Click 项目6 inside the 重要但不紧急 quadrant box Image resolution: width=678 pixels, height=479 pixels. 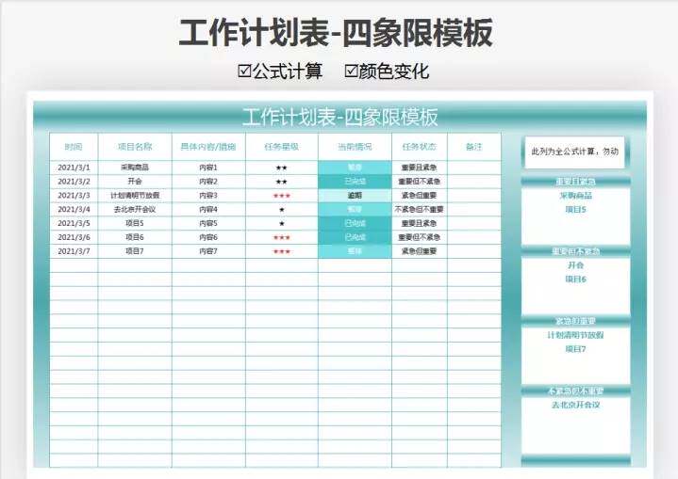tap(575, 279)
